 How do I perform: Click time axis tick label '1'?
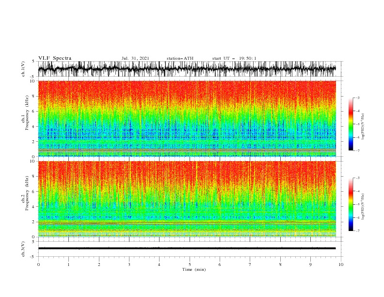[68, 264]
